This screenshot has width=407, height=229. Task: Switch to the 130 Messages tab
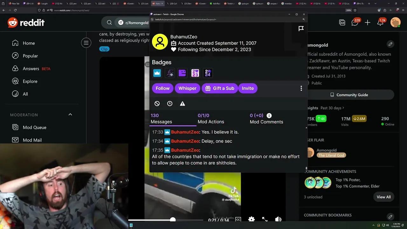coord(173,119)
